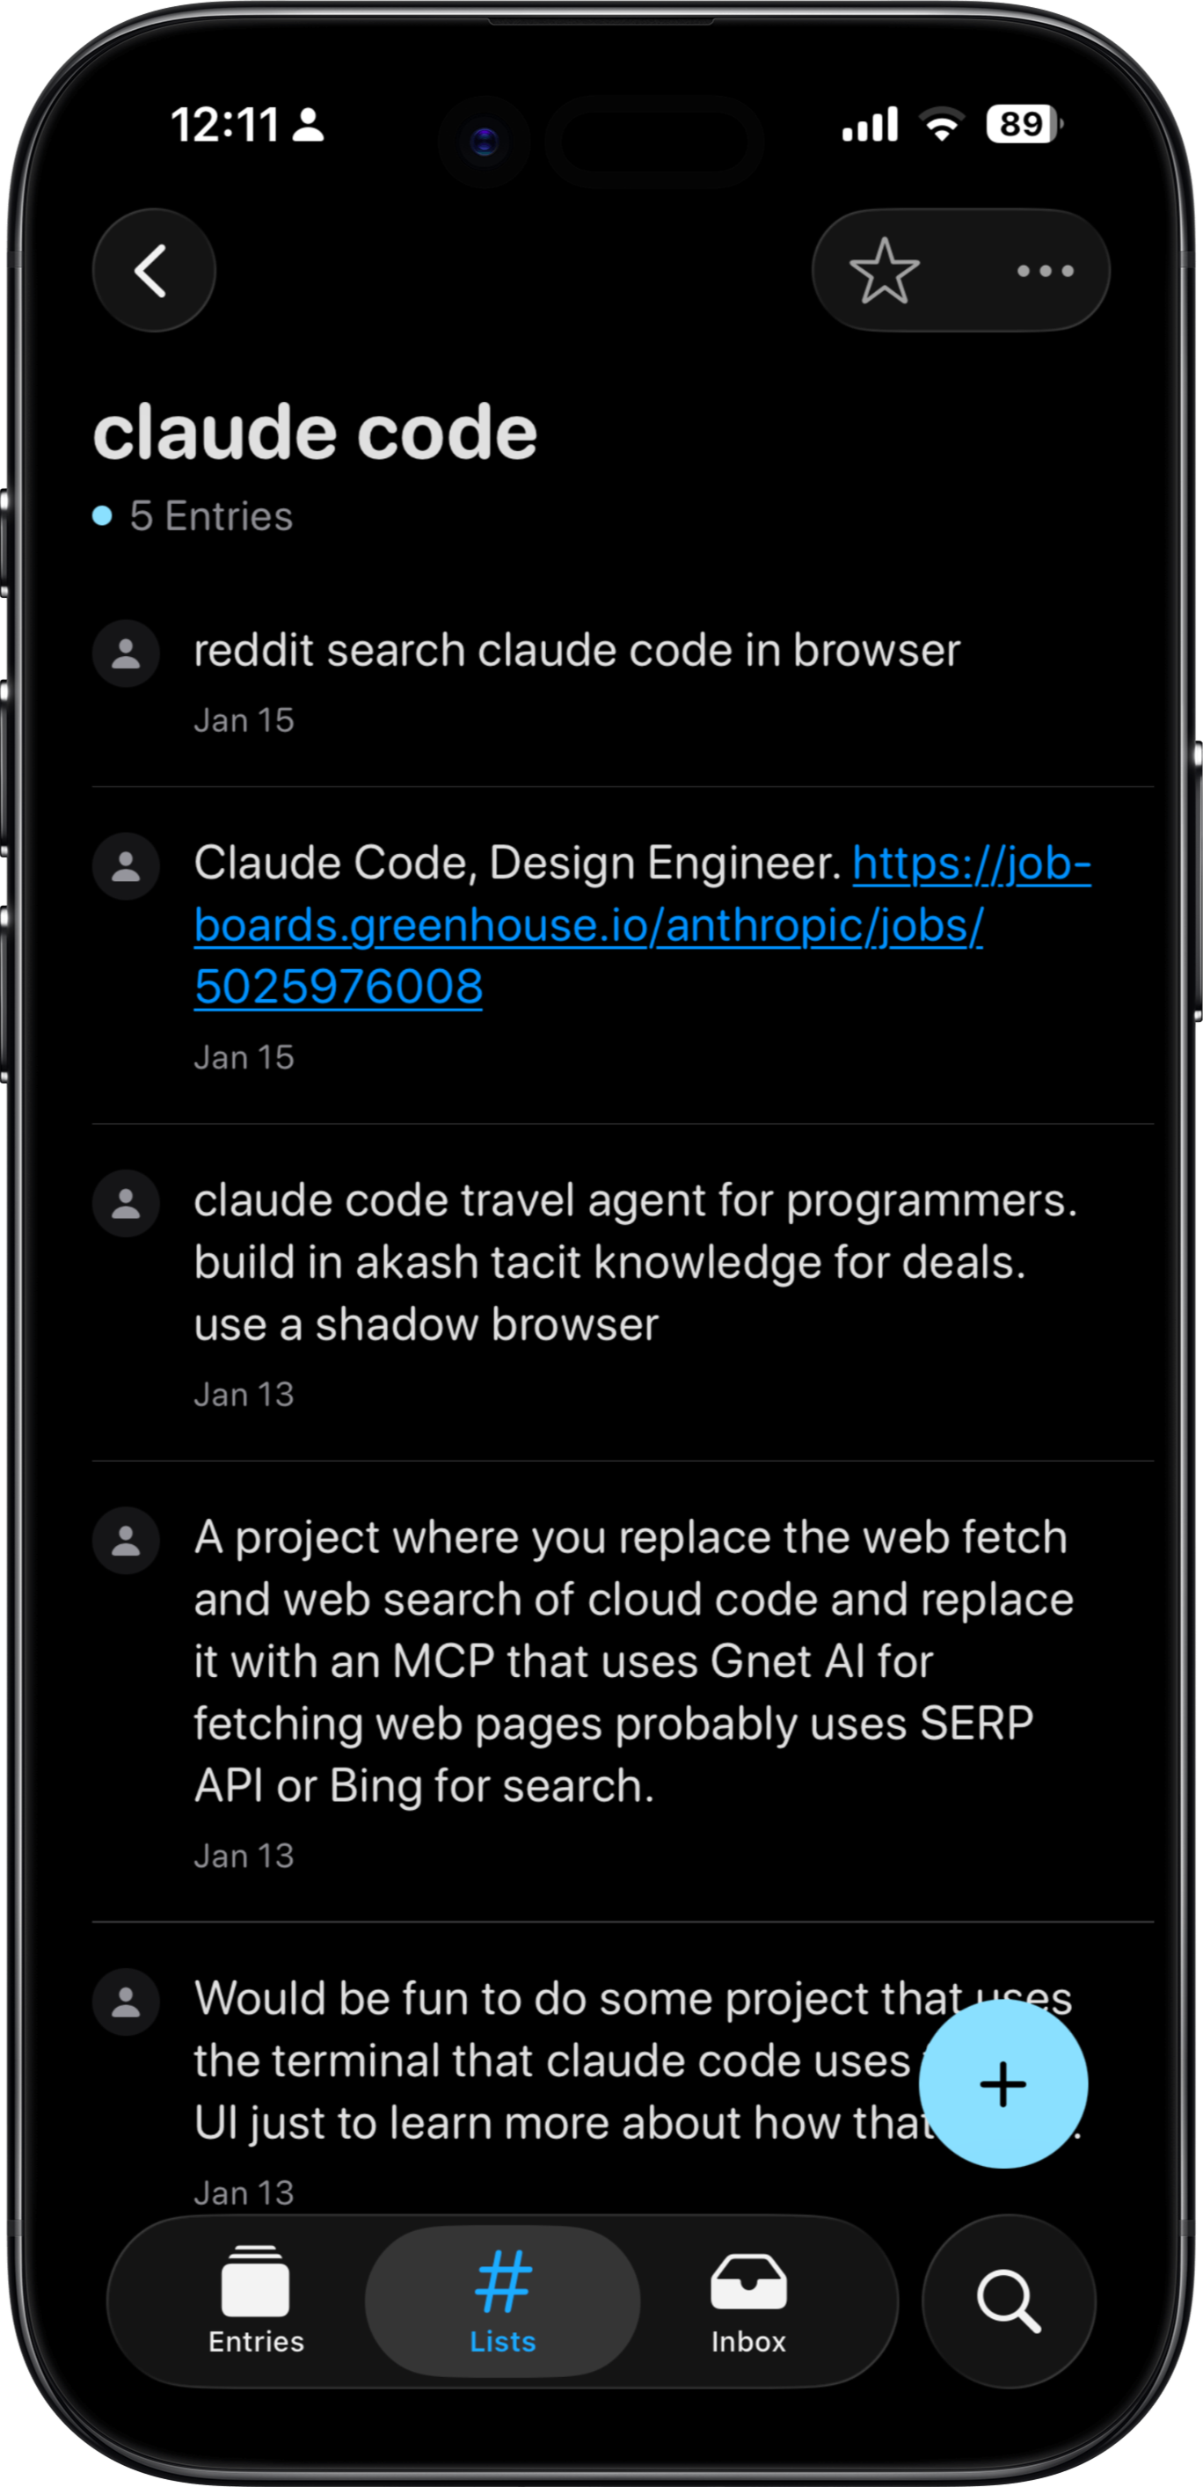The height and width of the screenshot is (2487, 1203).
Task: Select the Lists tab
Action: (x=502, y=2301)
